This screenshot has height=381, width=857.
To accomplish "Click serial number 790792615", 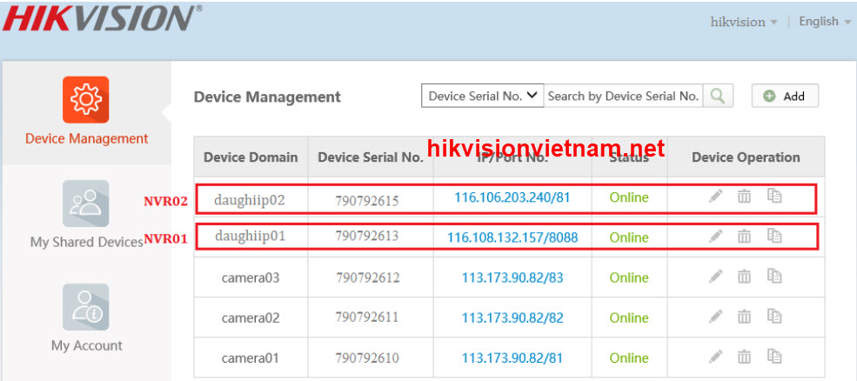I will point(367,200).
